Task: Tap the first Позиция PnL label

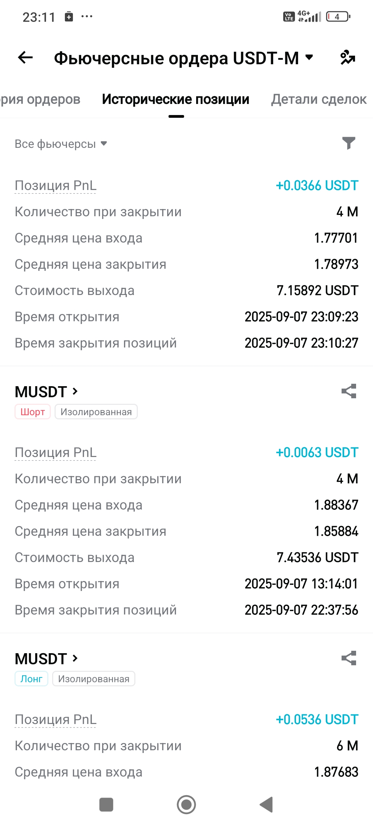Action: (56, 185)
